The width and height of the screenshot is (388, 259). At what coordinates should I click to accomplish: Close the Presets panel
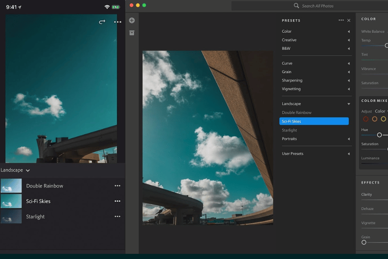[x=349, y=20]
